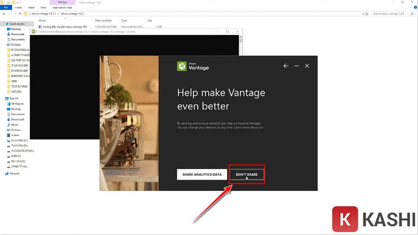418x235 pixels.
Task: Open the recent locations dropdown arrow
Action: click(x=16, y=14)
